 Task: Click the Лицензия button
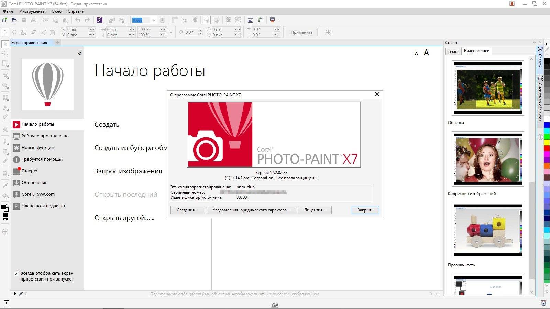pos(315,210)
